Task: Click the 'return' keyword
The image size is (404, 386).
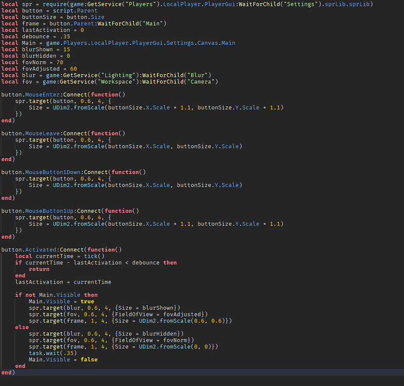Action: tap(39, 269)
